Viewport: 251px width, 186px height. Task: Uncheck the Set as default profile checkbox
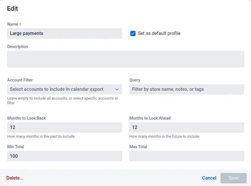pyautogui.click(x=133, y=33)
